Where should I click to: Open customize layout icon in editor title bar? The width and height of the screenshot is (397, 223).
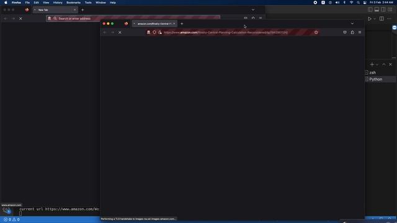(x=390, y=10)
